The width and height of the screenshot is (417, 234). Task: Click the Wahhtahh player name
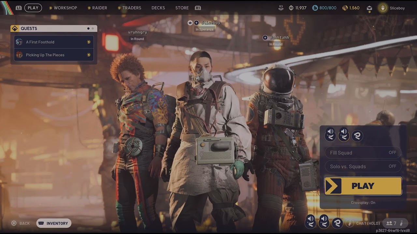pos(280,38)
